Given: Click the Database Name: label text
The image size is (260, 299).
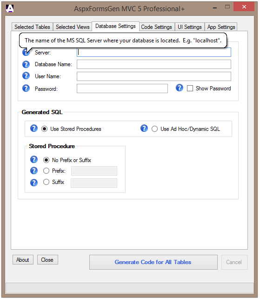Looking at the screenshot, I should point(53,64).
